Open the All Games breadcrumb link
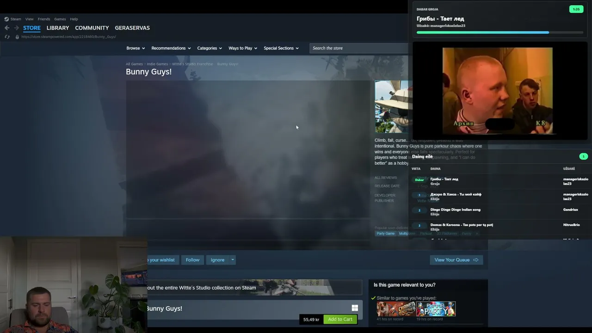 click(134, 64)
